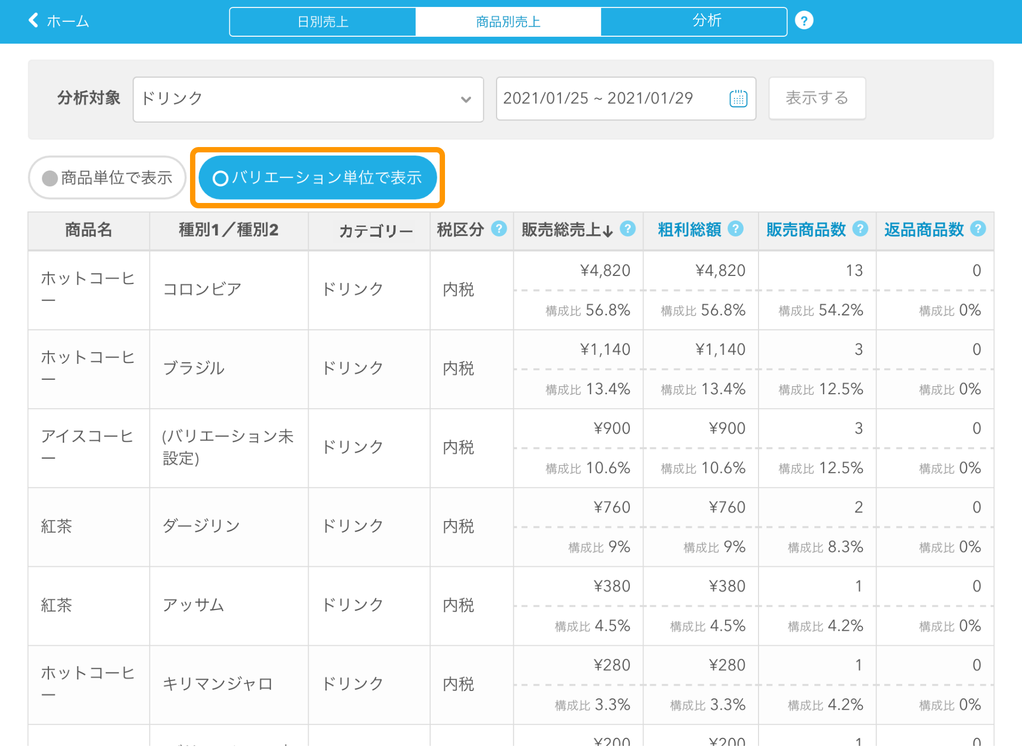Select the アッサム variation cell
The image size is (1022, 748).
click(x=229, y=605)
